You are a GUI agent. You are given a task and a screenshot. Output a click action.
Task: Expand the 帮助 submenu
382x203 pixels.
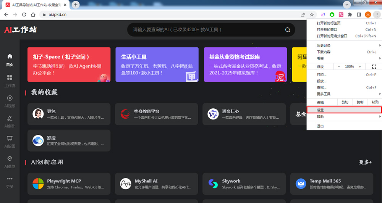click(x=344, y=117)
